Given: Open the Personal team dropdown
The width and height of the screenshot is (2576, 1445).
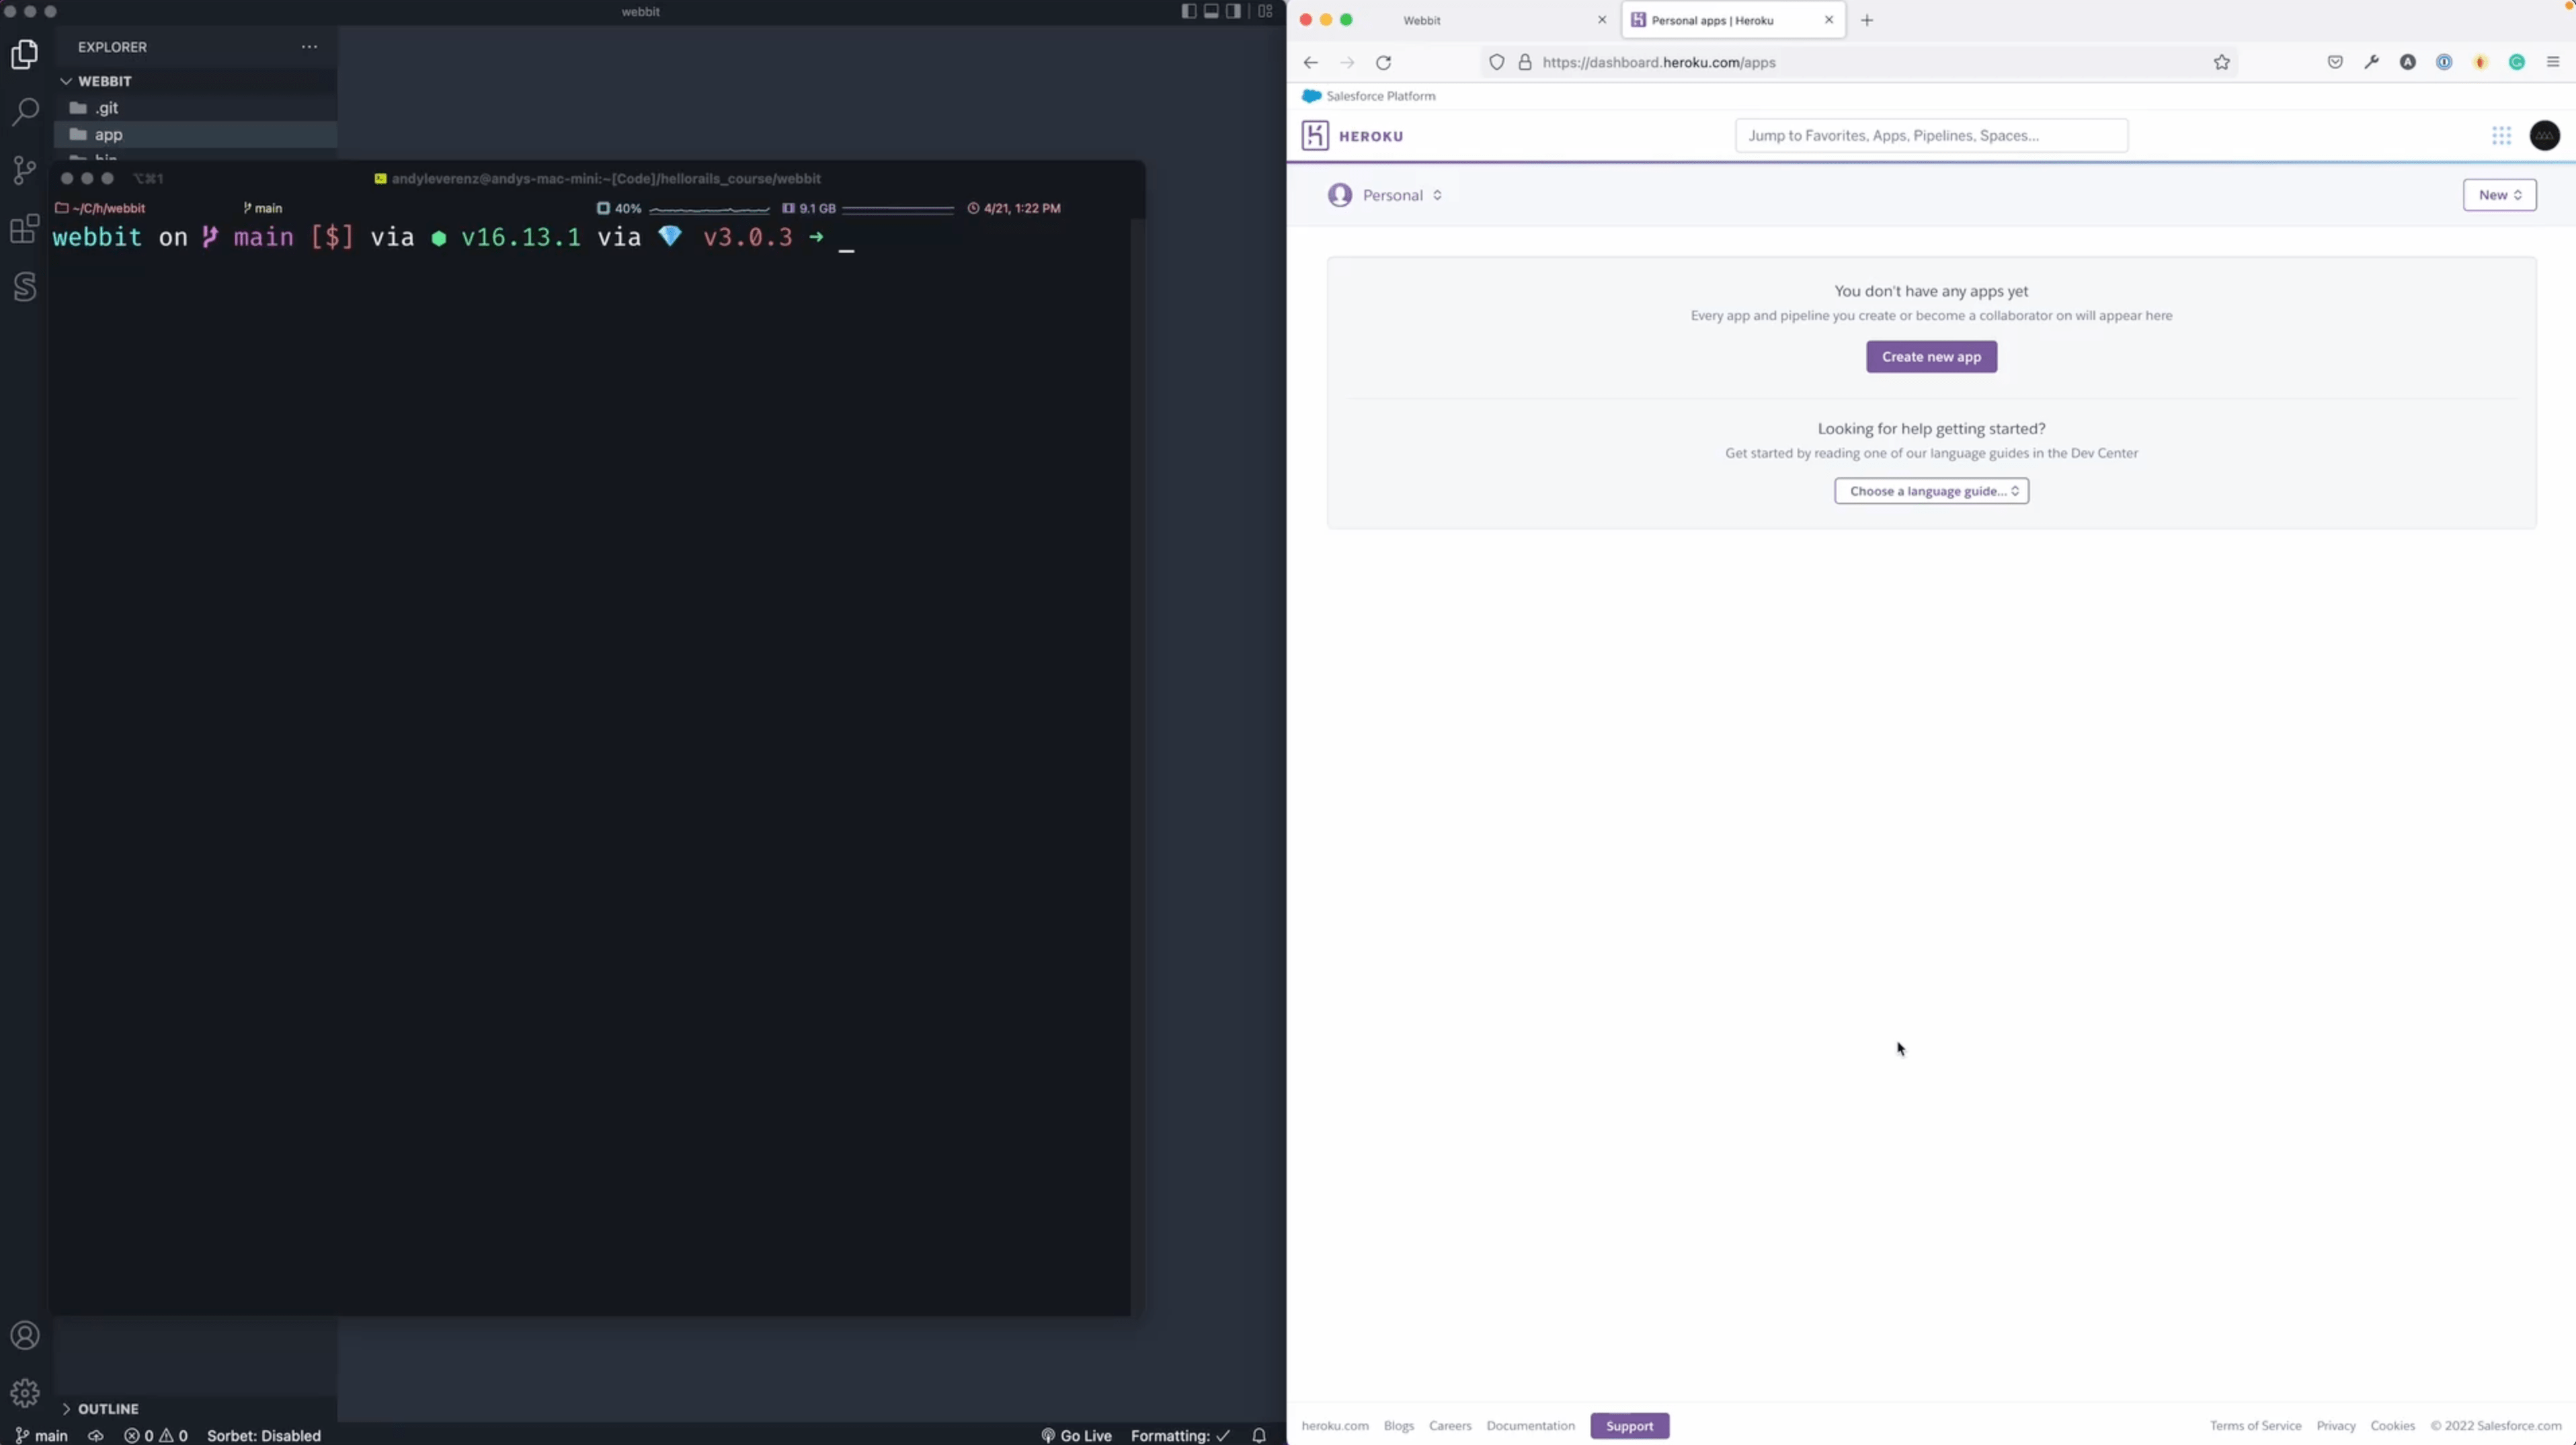Looking at the screenshot, I should click(1385, 195).
